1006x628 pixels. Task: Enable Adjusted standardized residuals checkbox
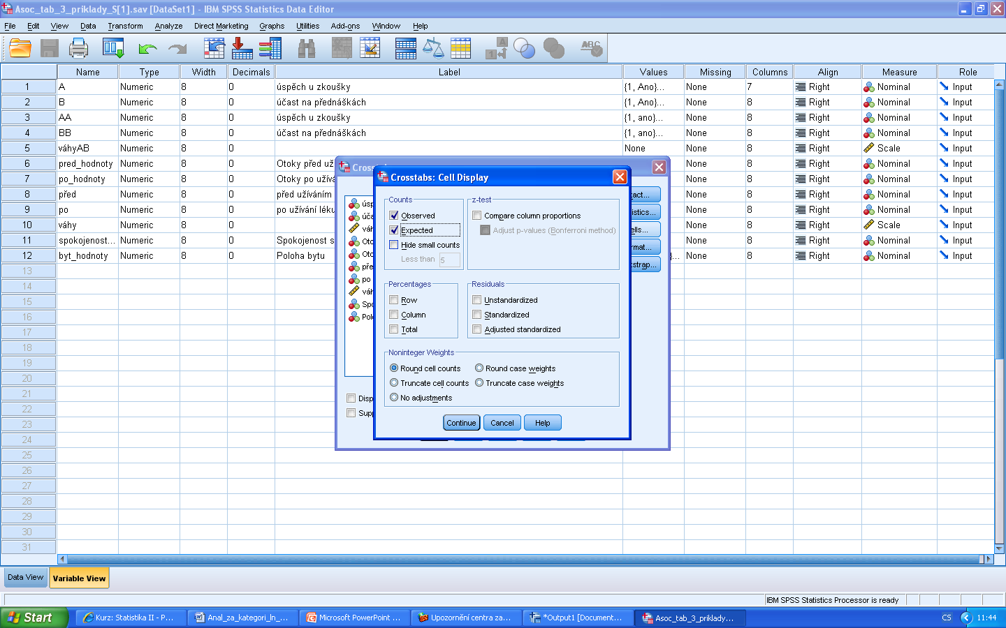pyautogui.click(x=477, y=329)
